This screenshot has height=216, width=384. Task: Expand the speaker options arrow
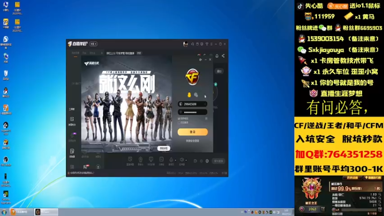click(x=186, y=160)
